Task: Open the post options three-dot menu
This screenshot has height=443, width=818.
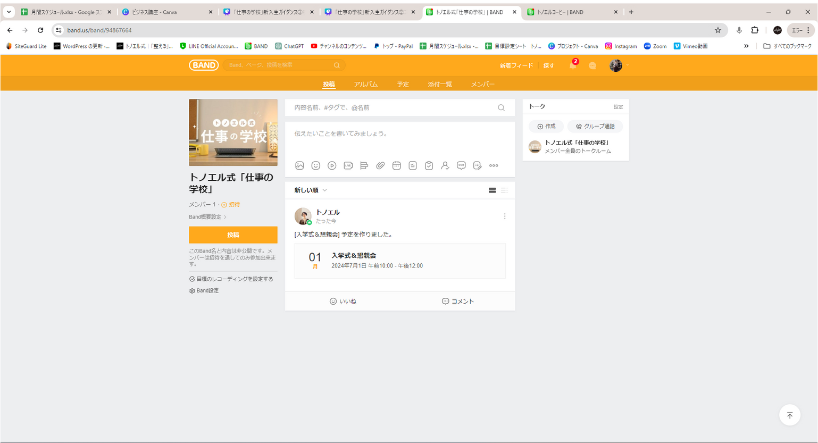Action: pyautogui.click(x=505, y=216)
